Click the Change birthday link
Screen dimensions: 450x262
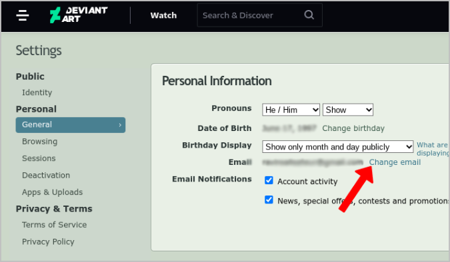(353, 128)
